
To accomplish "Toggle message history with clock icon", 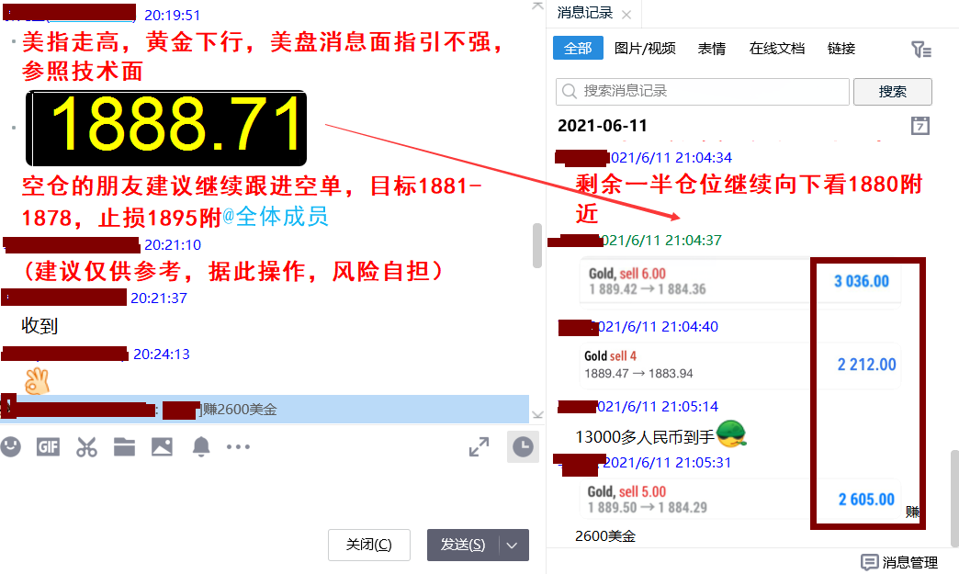I will click(523, 447).
